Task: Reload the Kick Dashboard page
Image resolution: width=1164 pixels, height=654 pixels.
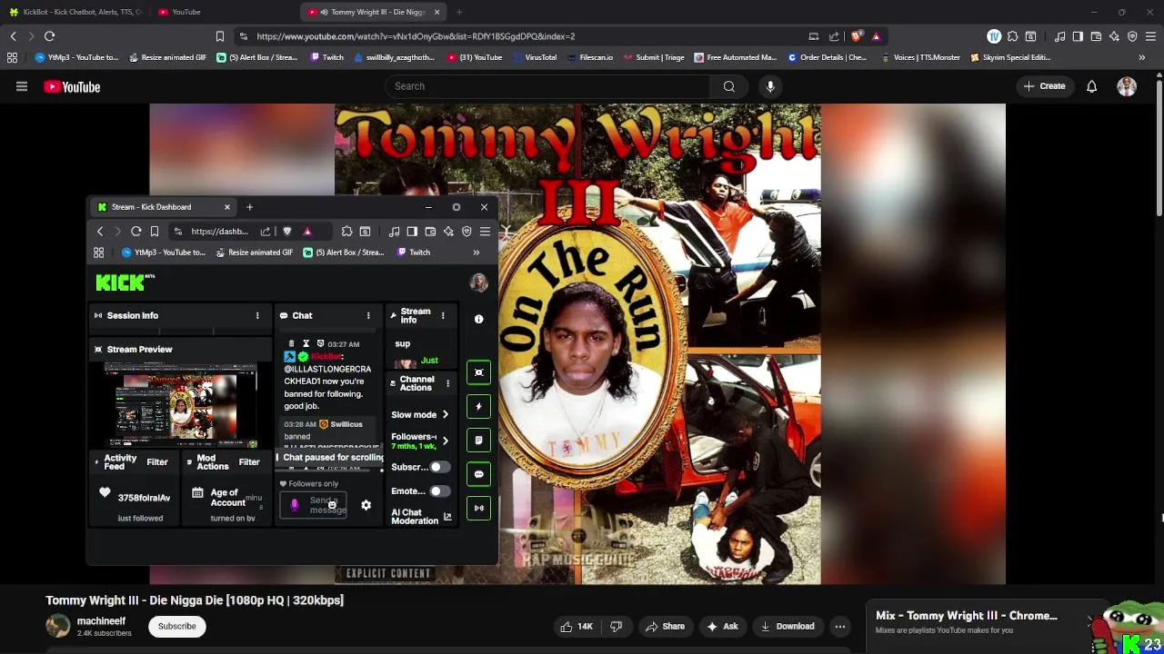Action: pyautogui.click(x=135, y=232)
